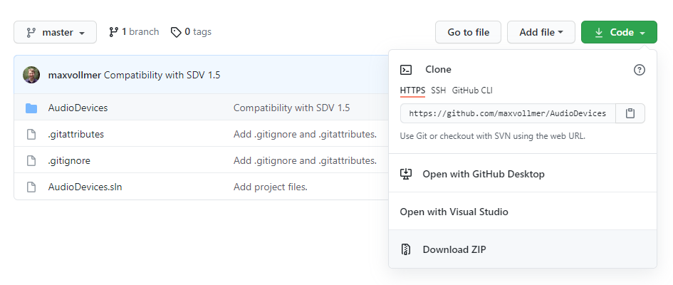Choose Open with GitHub Desktop
The height and width of the screenshot is (285, 673).
522,174
